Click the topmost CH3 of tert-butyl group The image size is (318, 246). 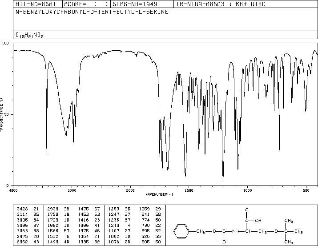(288, 221)
